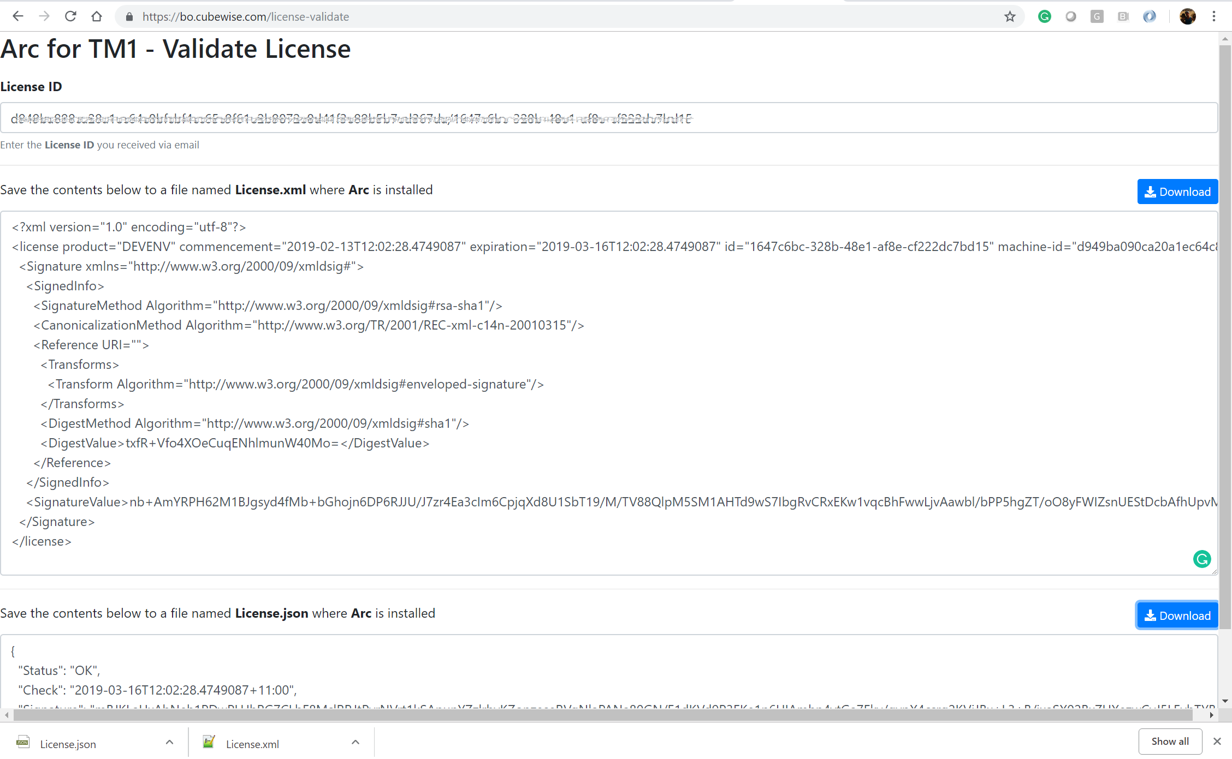This screenshot has width=1232, height=759.
Task: Reload the license validation page
Action: (x=70, y=16)
